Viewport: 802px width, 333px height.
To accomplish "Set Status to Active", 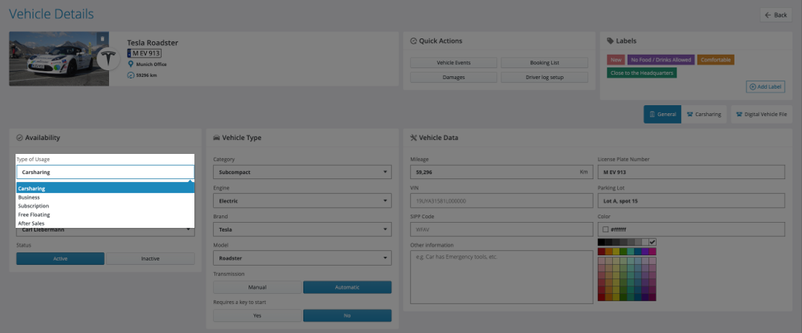I will pos(60,258).
